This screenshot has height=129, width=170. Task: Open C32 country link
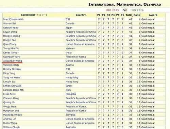coord(68,69)
